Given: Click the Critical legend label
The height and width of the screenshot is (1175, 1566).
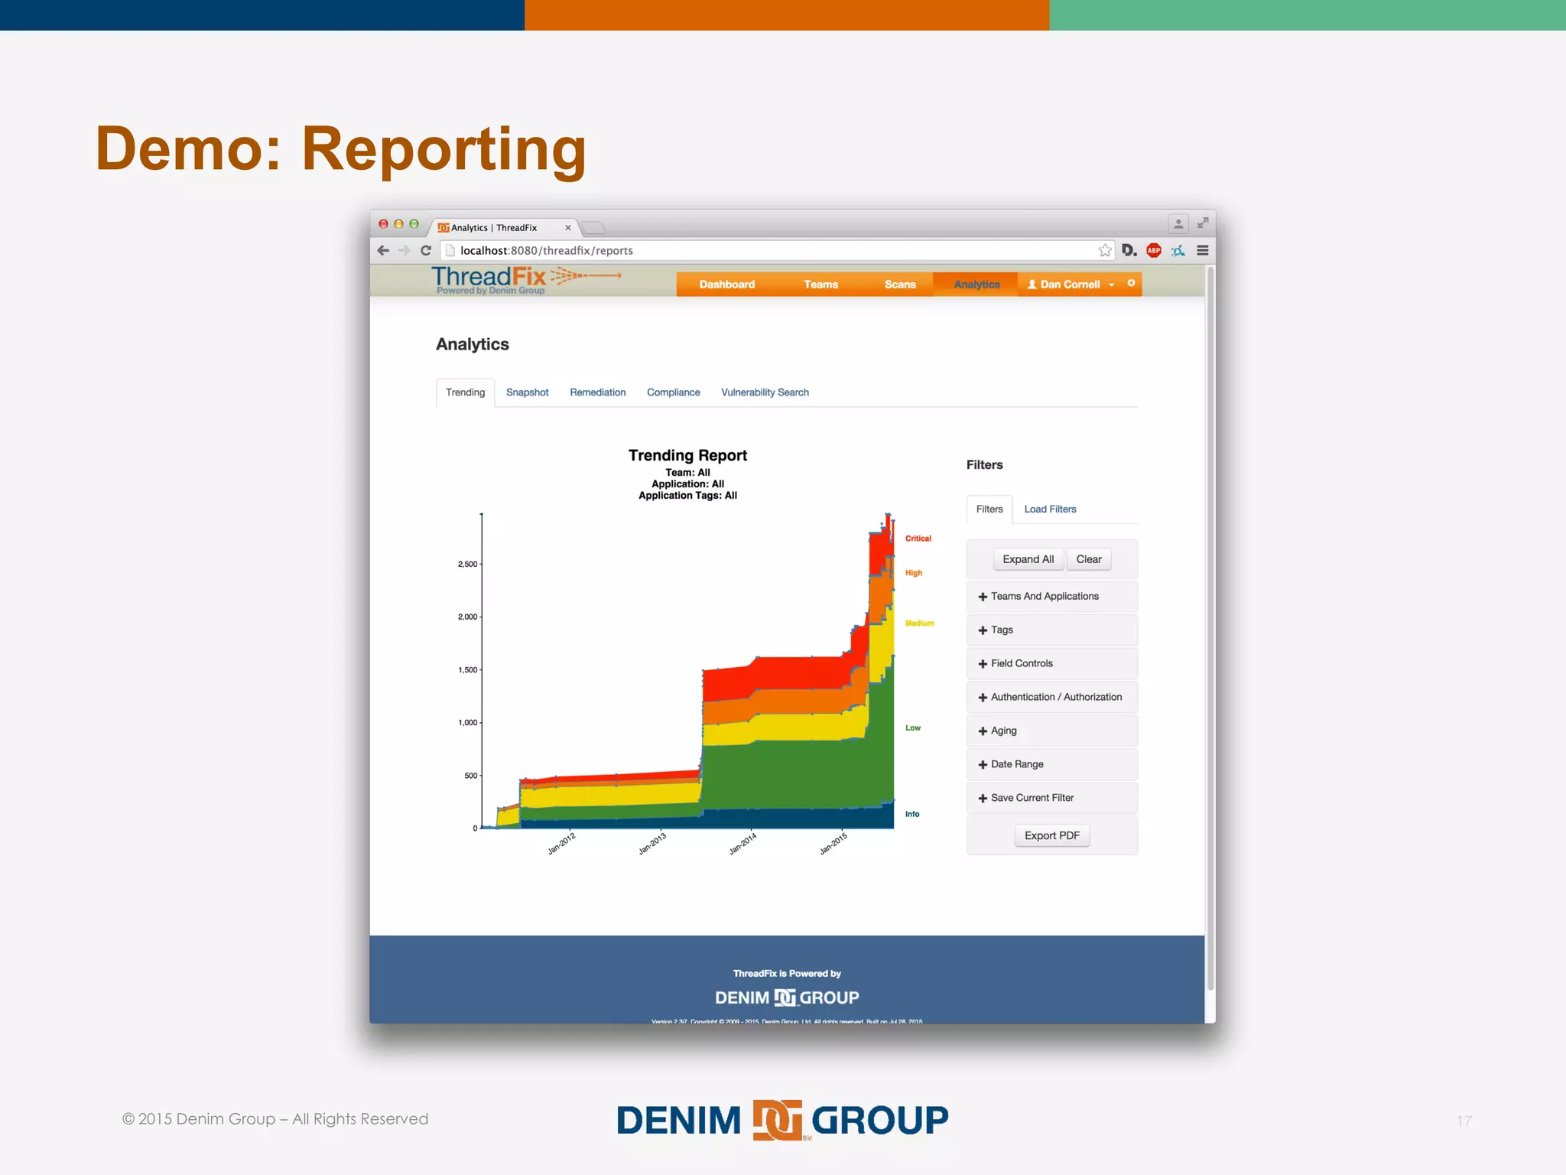Looking at the screenshot, I should [x=918, y=539].
